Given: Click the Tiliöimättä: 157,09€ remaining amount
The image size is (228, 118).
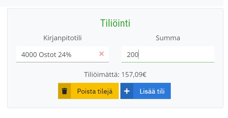Looking at the screenshot, I should click(115, 75).
